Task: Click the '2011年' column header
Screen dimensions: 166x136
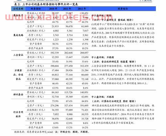Action: click(x=67, y=9)
